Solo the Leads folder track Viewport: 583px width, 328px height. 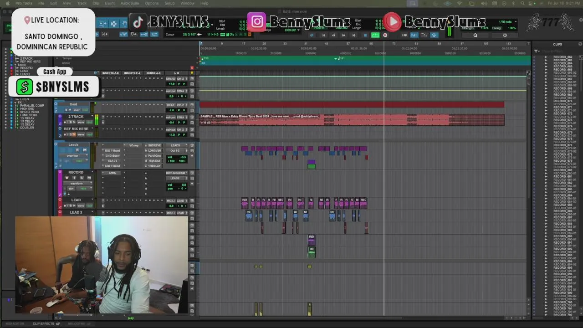coord(77,150)
